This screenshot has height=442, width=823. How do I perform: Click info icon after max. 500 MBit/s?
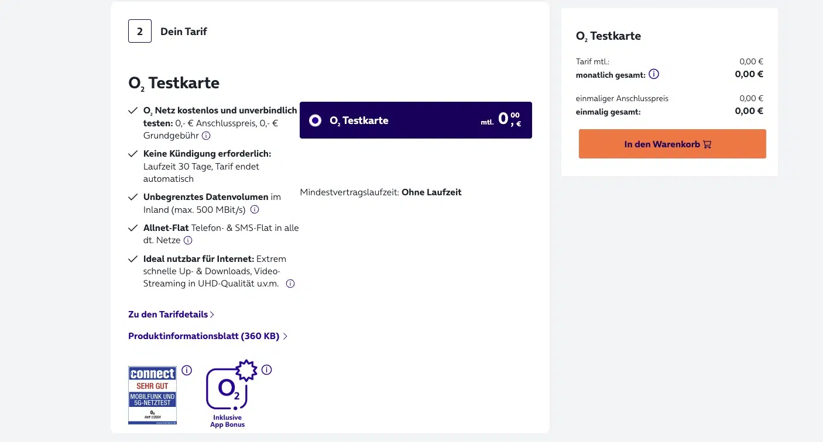255,209
